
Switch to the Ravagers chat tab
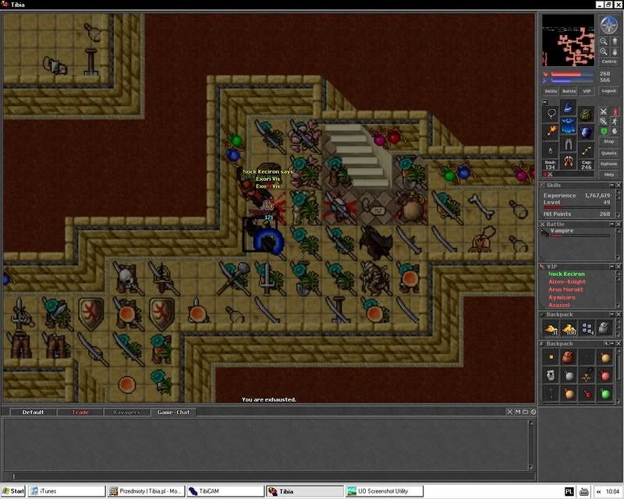click(x=126, y=412)
